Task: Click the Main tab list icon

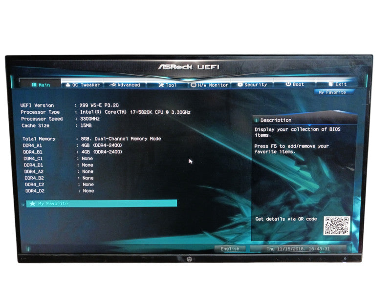Action: point(34,85)
